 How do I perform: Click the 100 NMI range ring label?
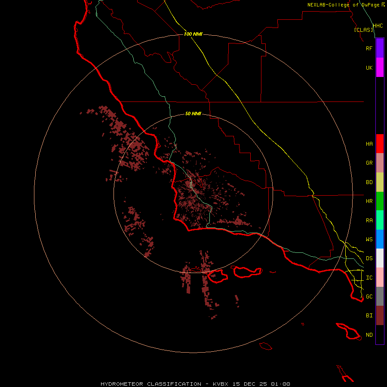pos(193,34)
